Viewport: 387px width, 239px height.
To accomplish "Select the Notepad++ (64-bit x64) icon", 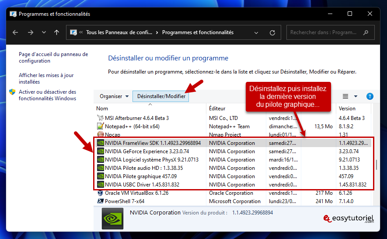I will click(100, 127).
